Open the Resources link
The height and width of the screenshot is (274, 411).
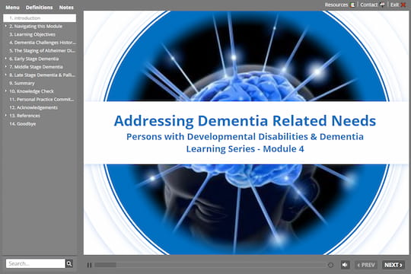point(336,5)
